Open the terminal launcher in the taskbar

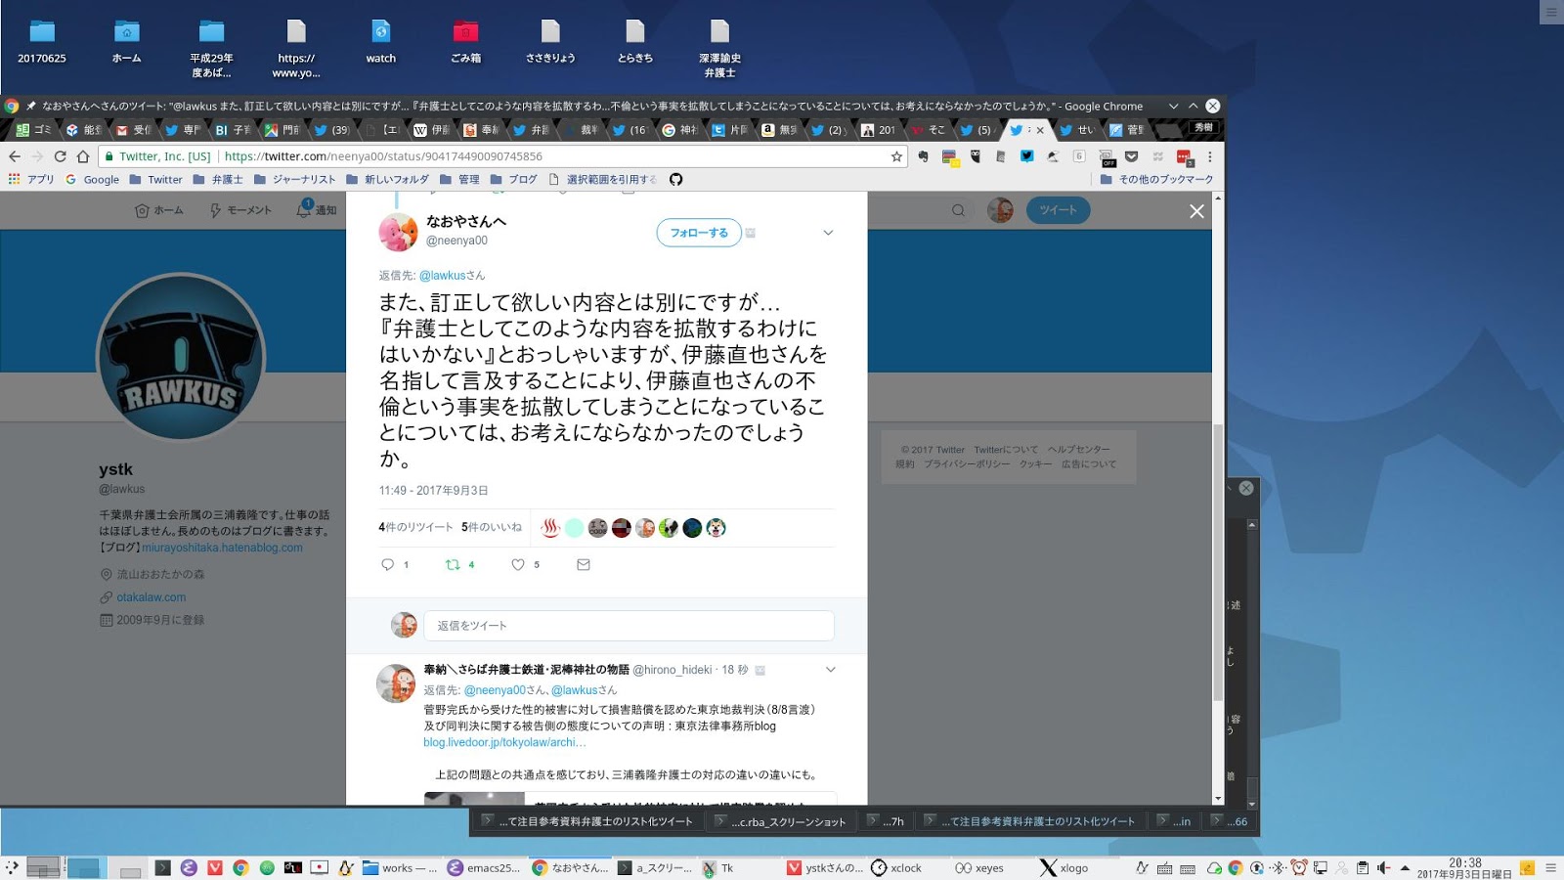point(163,867)
